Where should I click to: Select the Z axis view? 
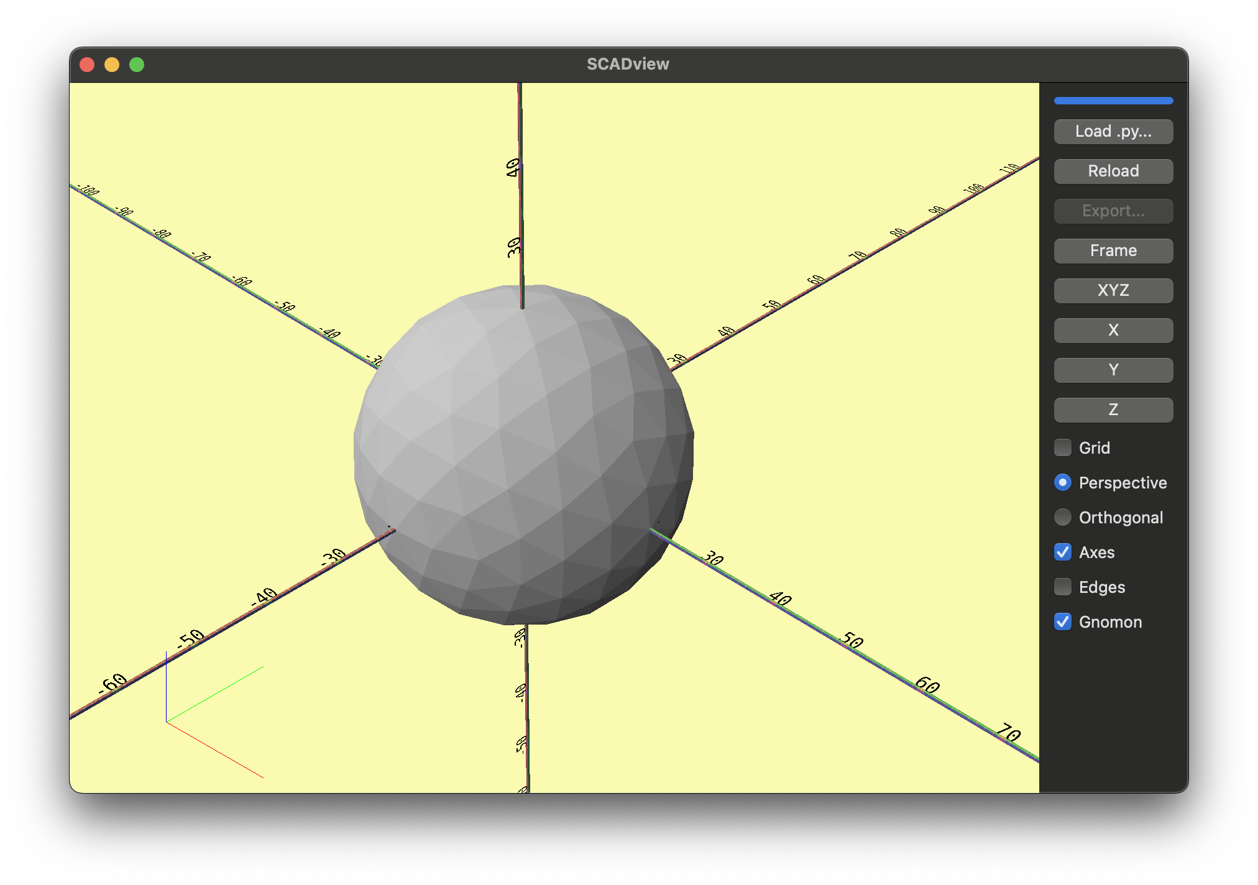1113,410
